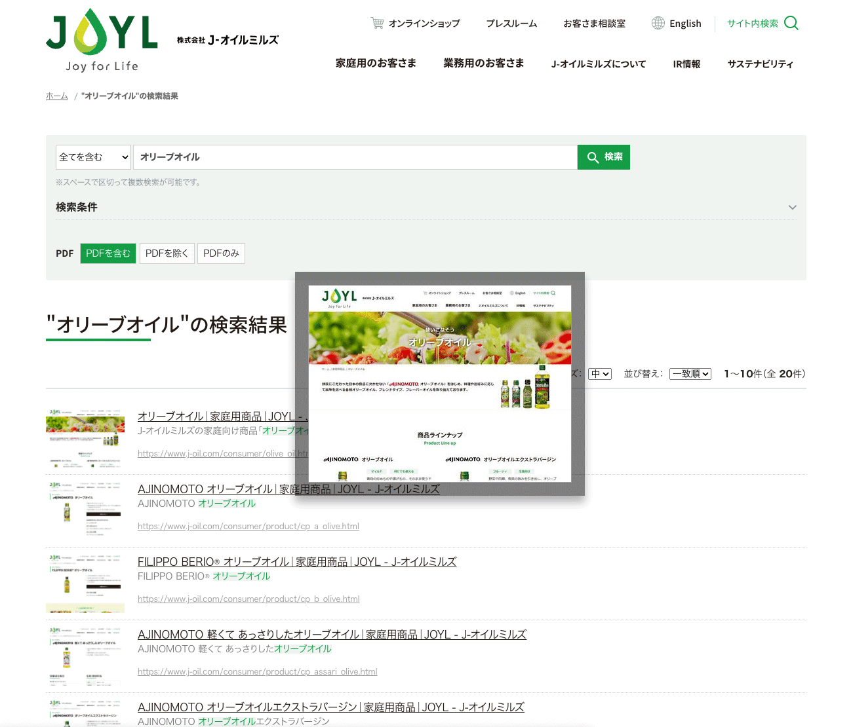Click the 株式会社 J-オイルミルズ company name
This screenshot has height=727, width=853.
click(228, 40)
